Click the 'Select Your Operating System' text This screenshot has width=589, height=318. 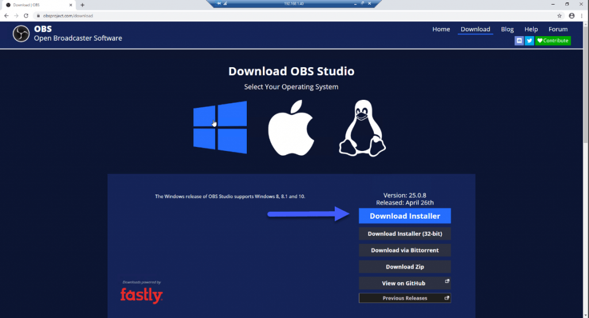point(291,87)
